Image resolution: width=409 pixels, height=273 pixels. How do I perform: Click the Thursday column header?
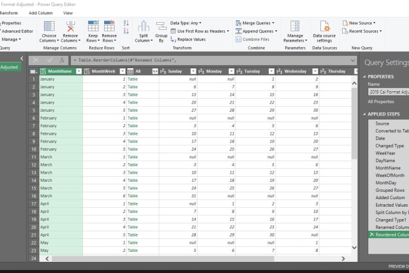[x=336, y=71]
